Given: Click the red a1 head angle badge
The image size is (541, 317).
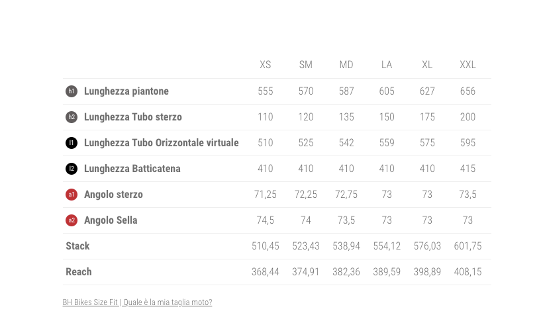Looking at the screenshot, I should tap(72, 195).
